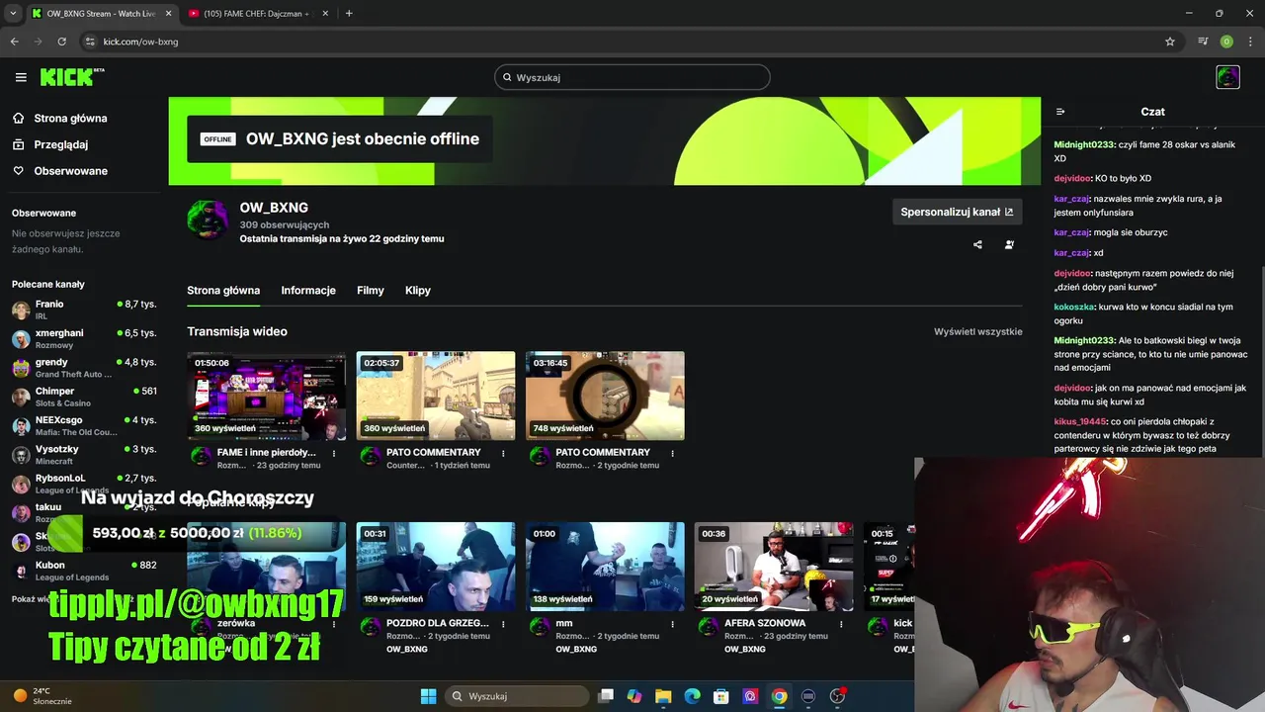The image size is (1265, 712).
Task: Open Microsoft Store from taskbar
Action: pos(721,696)
